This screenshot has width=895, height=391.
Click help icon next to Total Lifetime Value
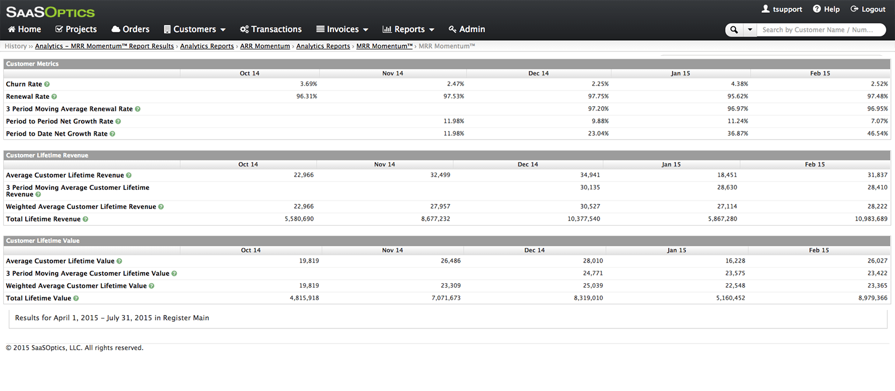pos(76,298)
